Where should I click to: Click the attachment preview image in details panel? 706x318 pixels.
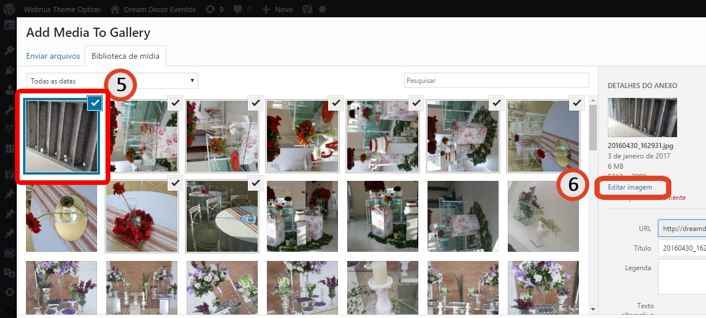pos(642,118)
